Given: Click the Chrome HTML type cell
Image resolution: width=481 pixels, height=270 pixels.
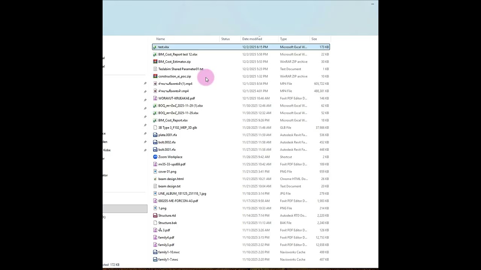Looking at the screenshot, I should click(x=294, y=179).
